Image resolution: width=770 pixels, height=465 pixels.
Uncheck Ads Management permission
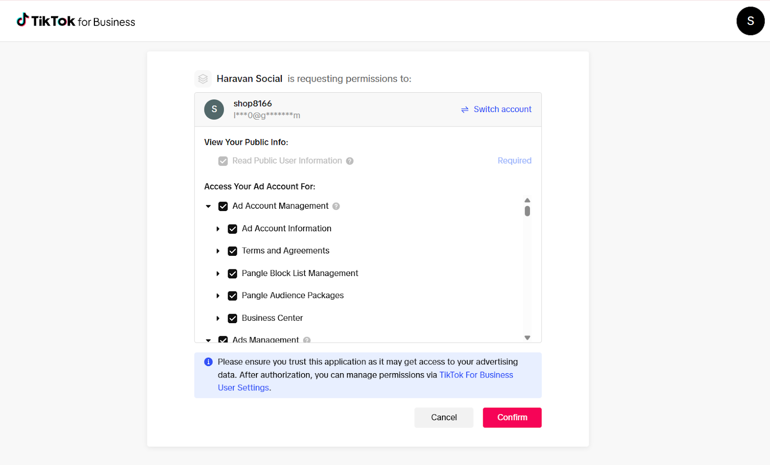(223, 339)
